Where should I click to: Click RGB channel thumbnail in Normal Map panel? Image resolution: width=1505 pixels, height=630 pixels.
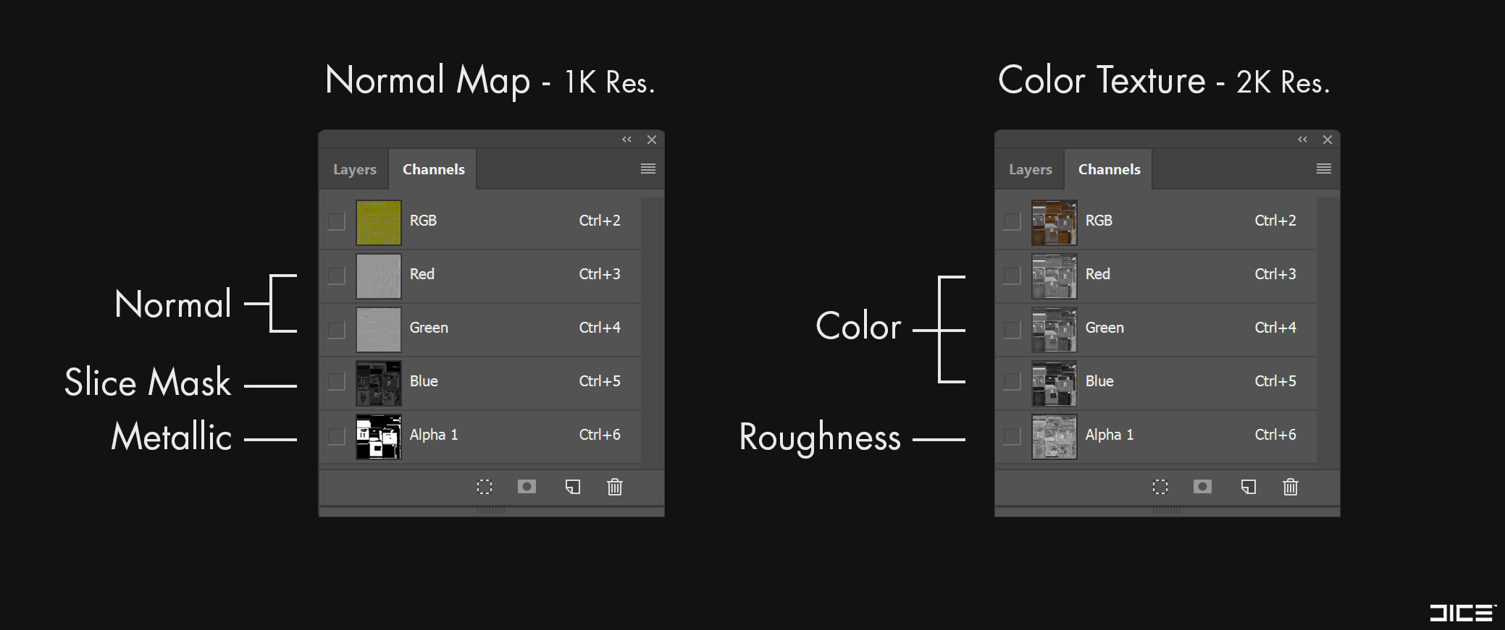pos(379,222)
